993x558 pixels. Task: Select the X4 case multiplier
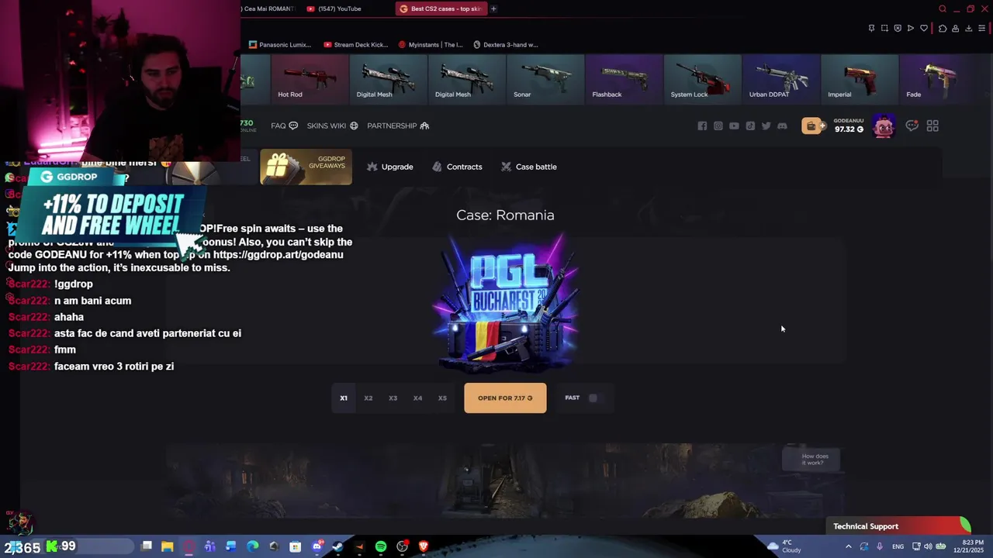[x=418, y=398]
